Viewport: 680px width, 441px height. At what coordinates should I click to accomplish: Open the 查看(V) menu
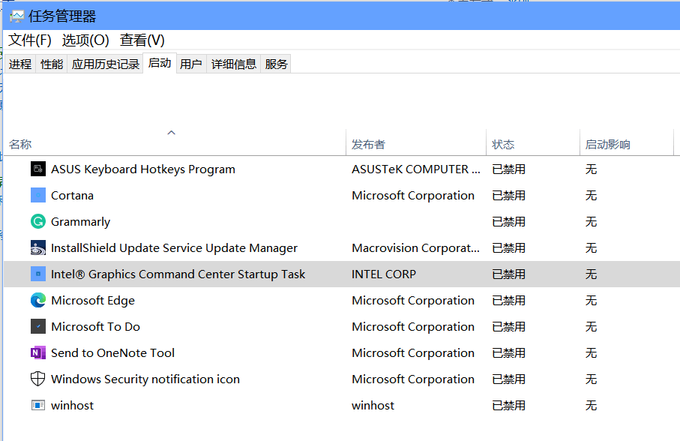click(x=142, y=40)
